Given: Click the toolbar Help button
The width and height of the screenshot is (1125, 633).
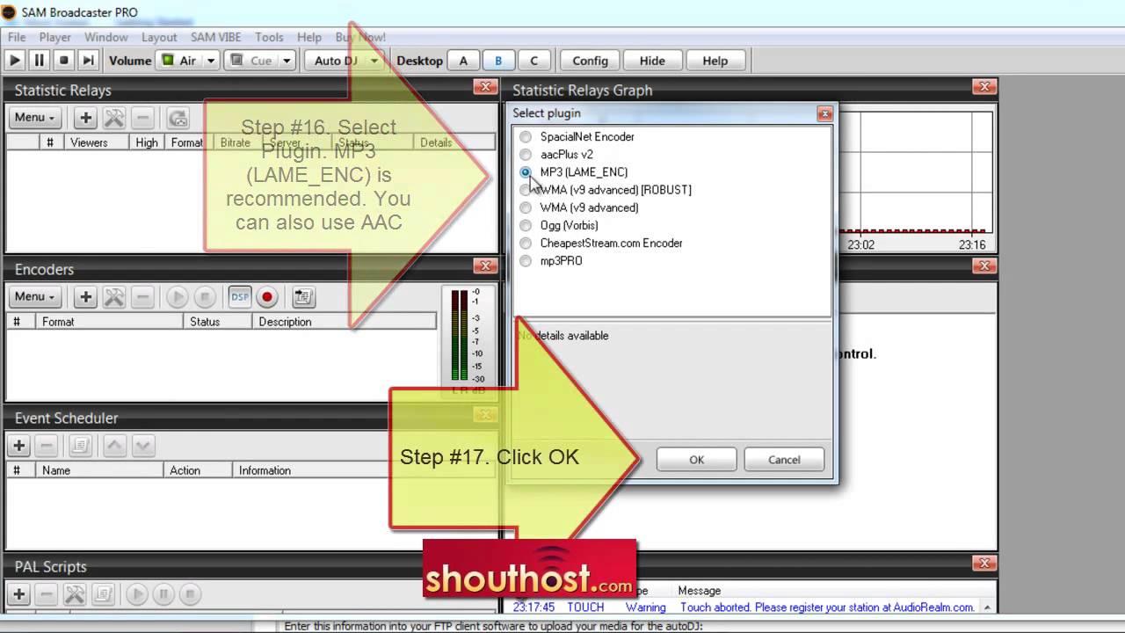Looking at the screenshot, I should coord(715,61).
